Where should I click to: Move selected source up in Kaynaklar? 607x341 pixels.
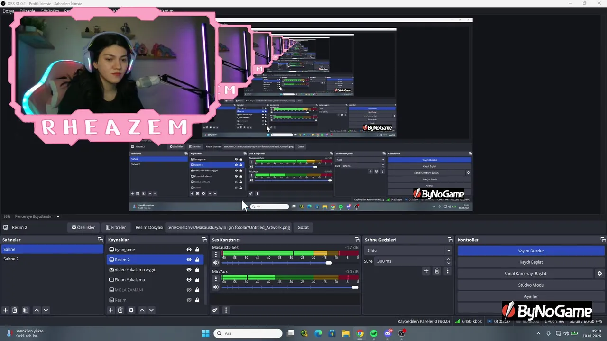(x=142, y=310)
